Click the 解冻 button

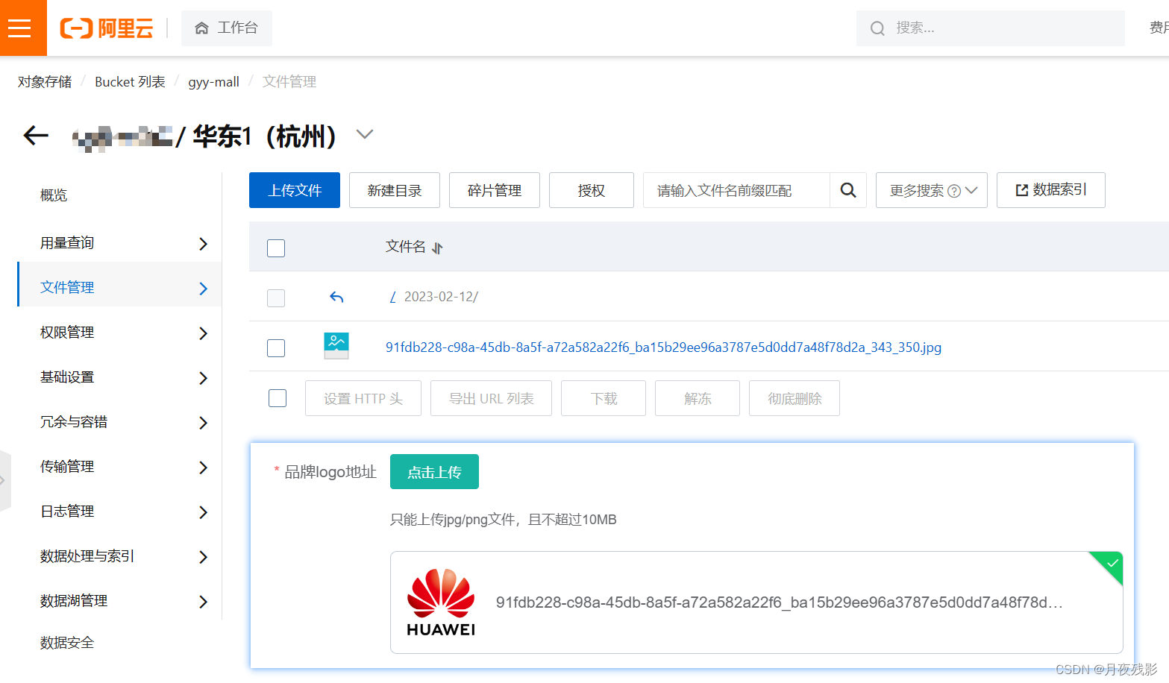(698, 398)
